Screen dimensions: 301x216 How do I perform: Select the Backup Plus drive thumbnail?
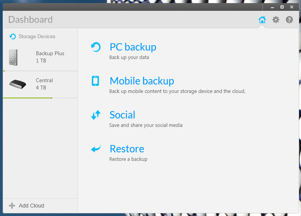(13, 57)
